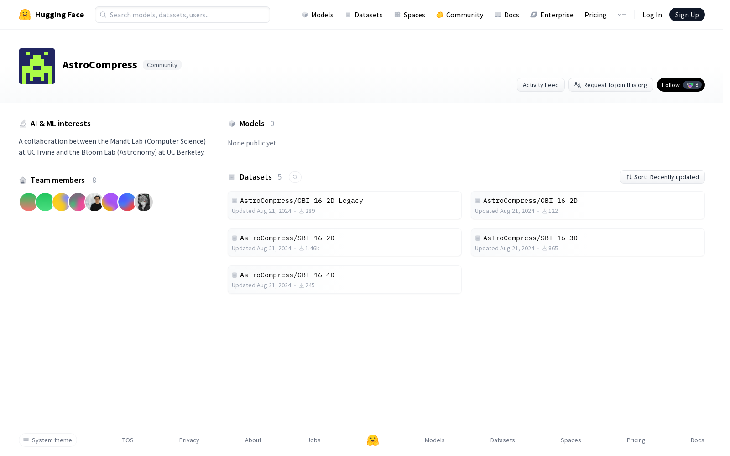The image size is (730, 456).
Task: Click the first green team member avatar
Action: pos(28,202)
